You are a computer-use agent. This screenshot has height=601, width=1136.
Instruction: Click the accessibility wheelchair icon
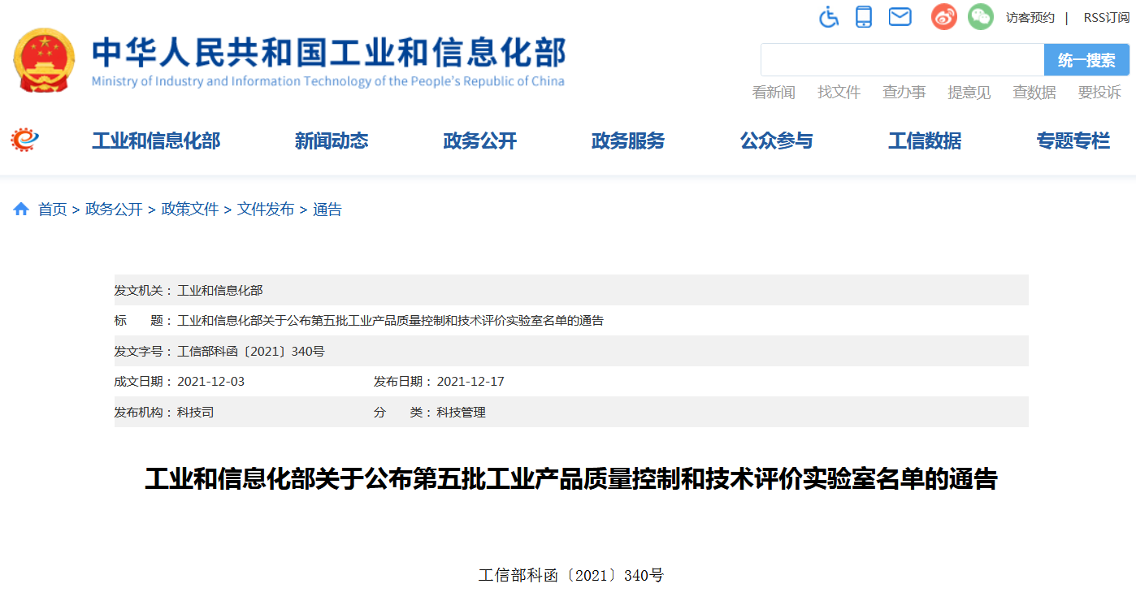point(828,16)
